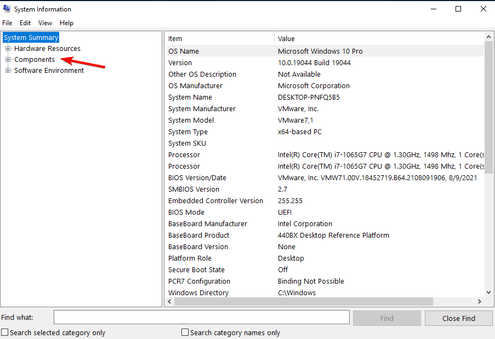This screenshot has height=339, width=495.
Task: Click the value VMware7,1
Action: point(295,120)
